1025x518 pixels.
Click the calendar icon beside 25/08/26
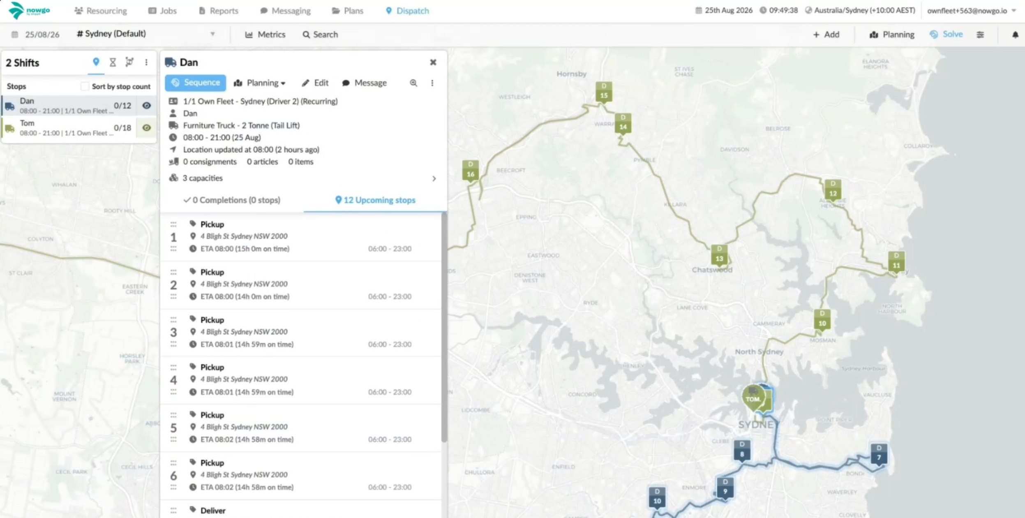(x=15, y=35)
